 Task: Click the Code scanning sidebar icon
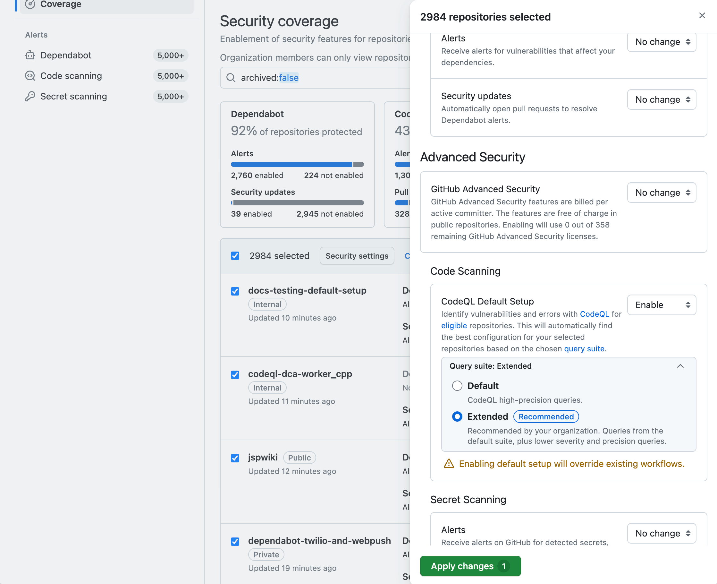(x=30, y=76)
